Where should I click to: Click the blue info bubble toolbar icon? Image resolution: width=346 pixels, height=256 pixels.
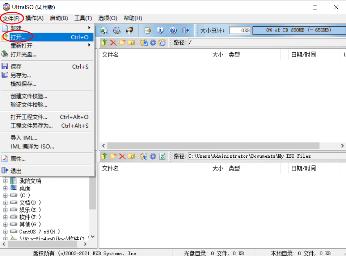coord(160,30)
